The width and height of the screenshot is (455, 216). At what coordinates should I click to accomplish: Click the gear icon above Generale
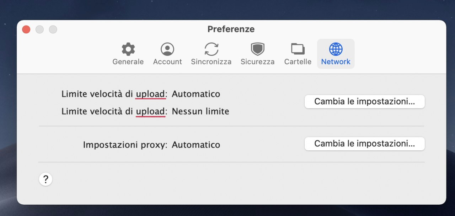click(128, 49)
